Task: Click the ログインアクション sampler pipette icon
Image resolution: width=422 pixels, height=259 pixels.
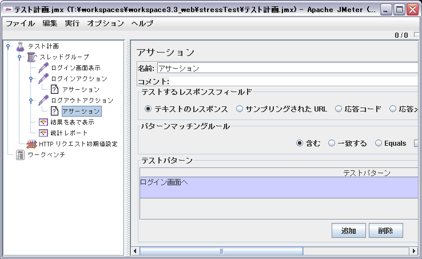Action: 43,79
